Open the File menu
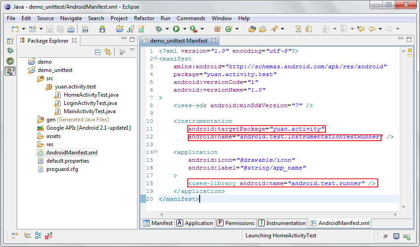420x247 pixels. (11, 18)
